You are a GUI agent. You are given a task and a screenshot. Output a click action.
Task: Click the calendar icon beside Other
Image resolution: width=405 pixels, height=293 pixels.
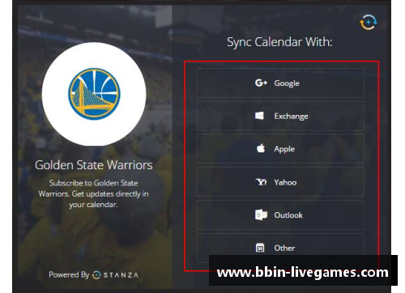pos(260,248)
